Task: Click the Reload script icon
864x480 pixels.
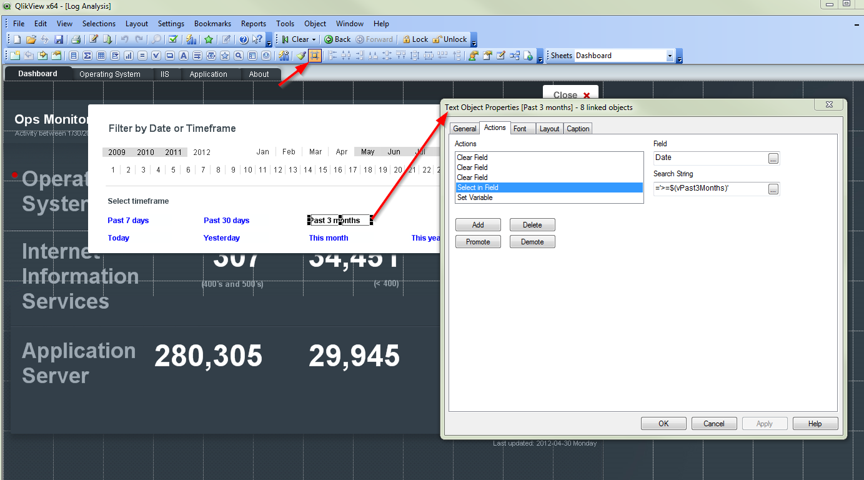Action: click(107, 39)
